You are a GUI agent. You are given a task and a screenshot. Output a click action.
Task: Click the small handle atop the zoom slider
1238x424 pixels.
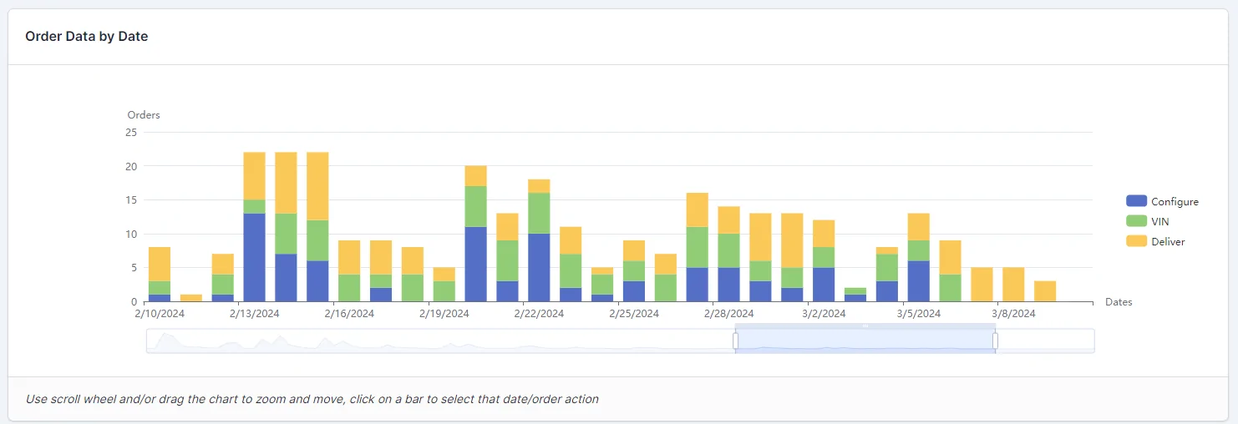coord(865,326)
